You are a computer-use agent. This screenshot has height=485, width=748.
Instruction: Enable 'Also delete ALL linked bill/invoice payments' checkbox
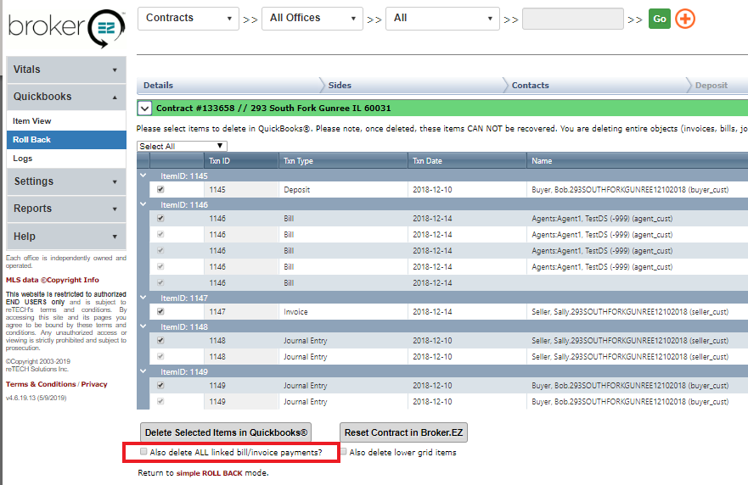(143, 452)
